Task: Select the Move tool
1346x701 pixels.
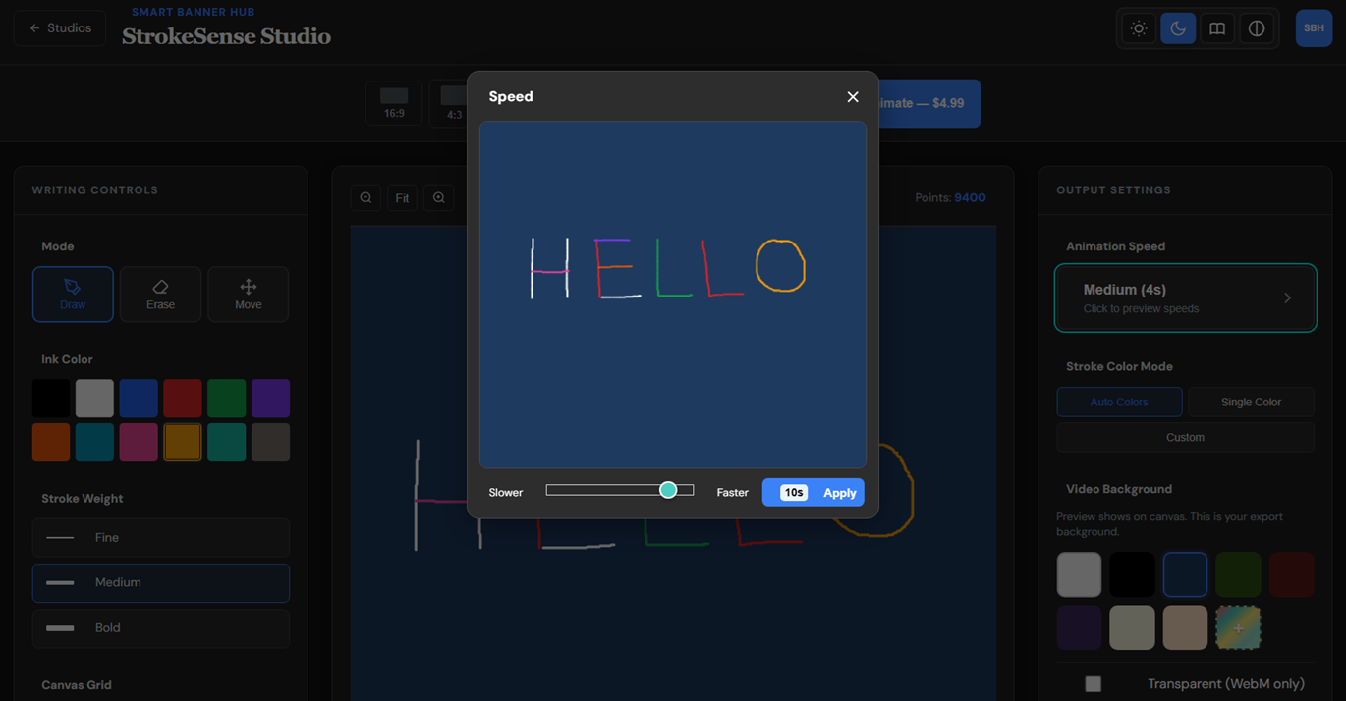Action: 248,294
